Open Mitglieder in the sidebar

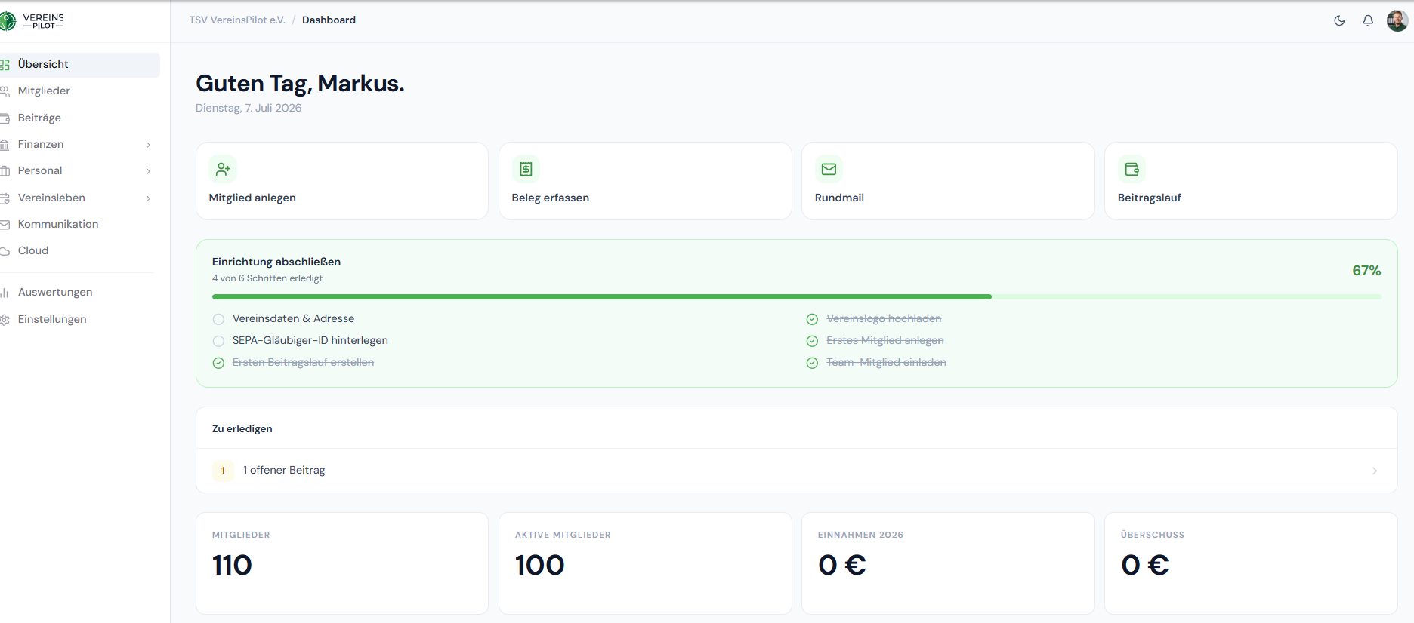click(79, 91)
